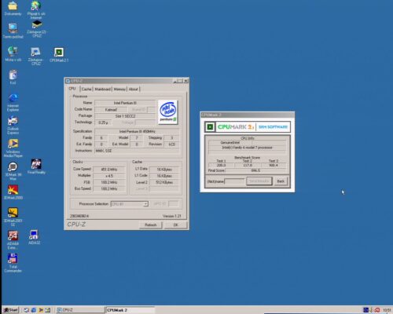
Task: Click the red icon in the system tray
Action: coord(377,310)
